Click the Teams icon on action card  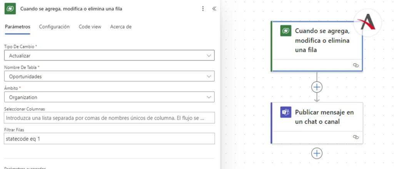coord(285,113)
